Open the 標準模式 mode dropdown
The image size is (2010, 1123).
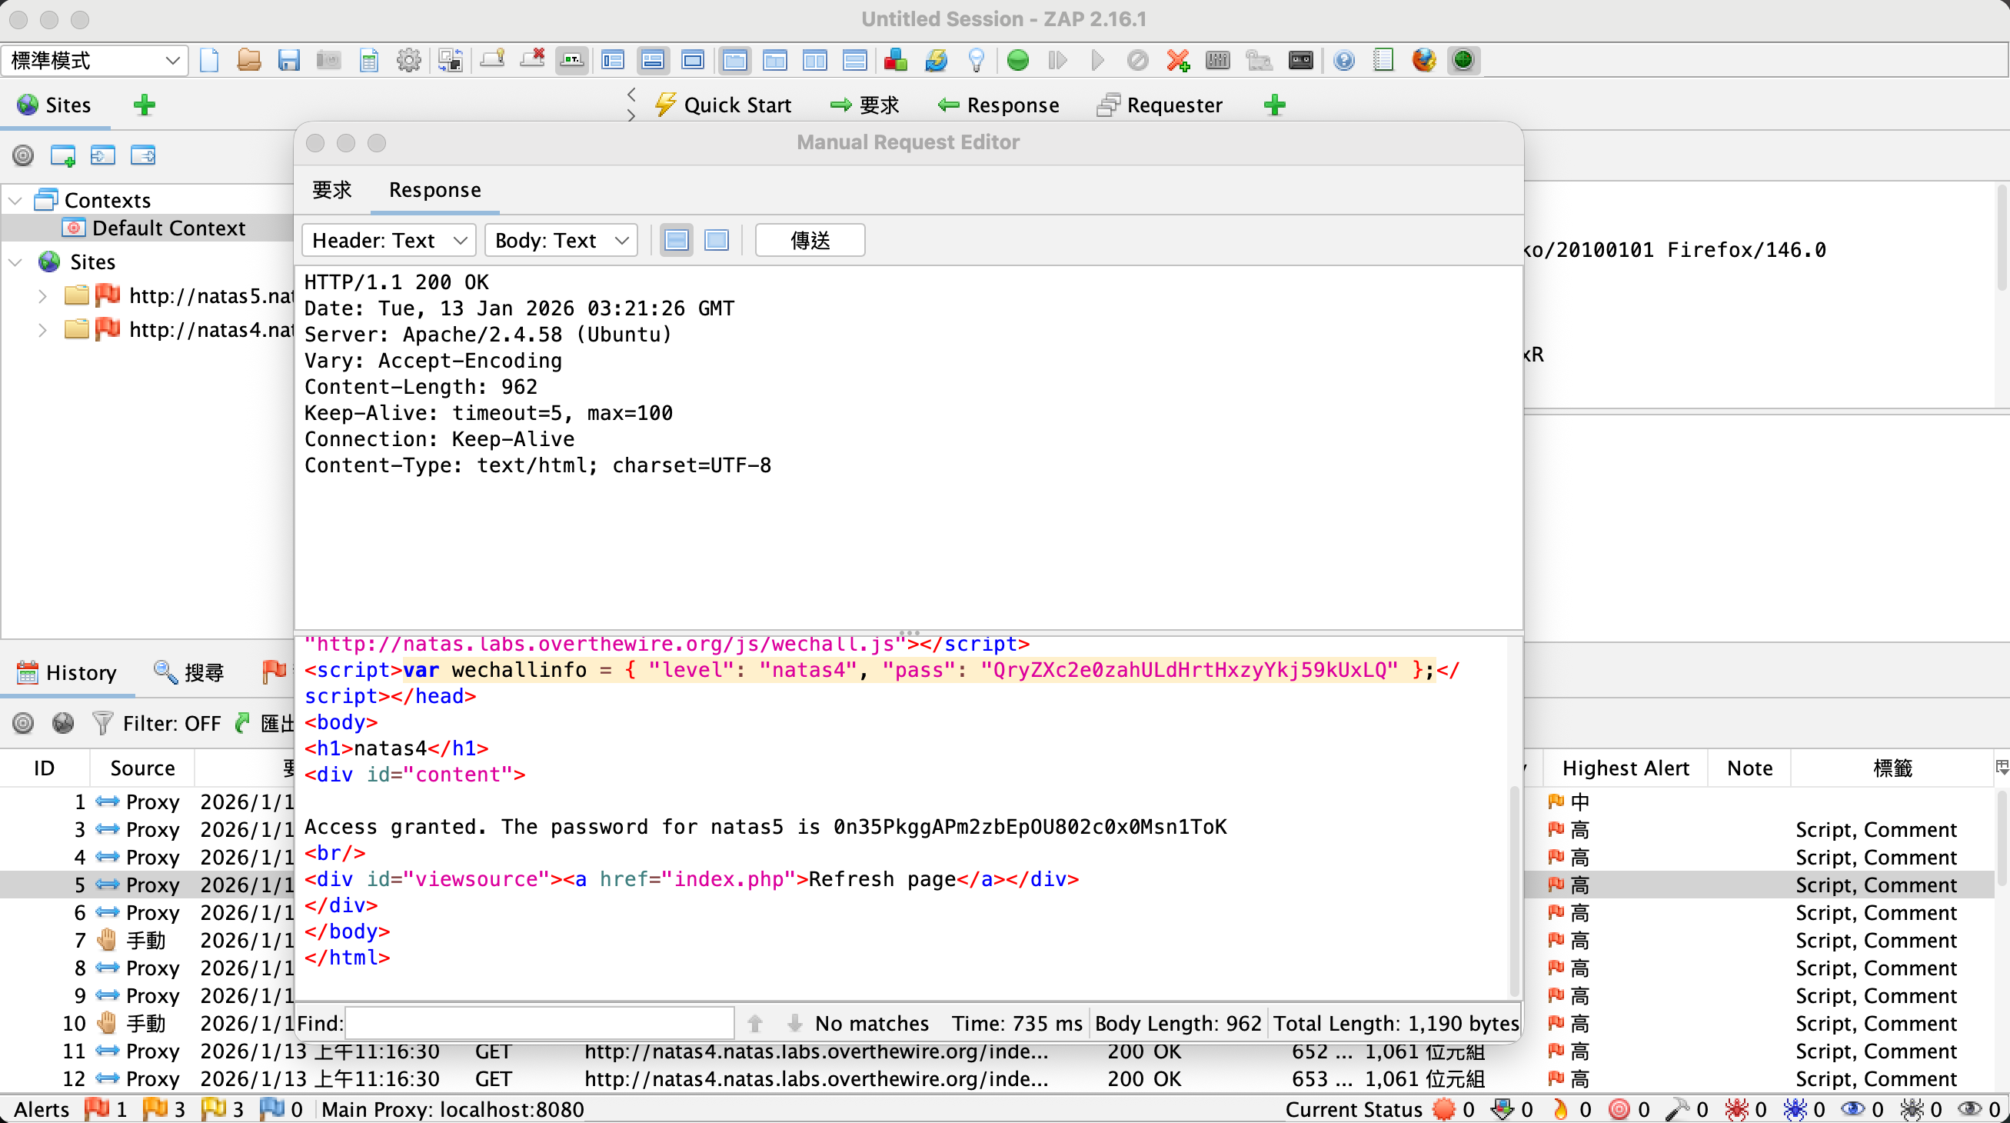[x=95, y=60]
